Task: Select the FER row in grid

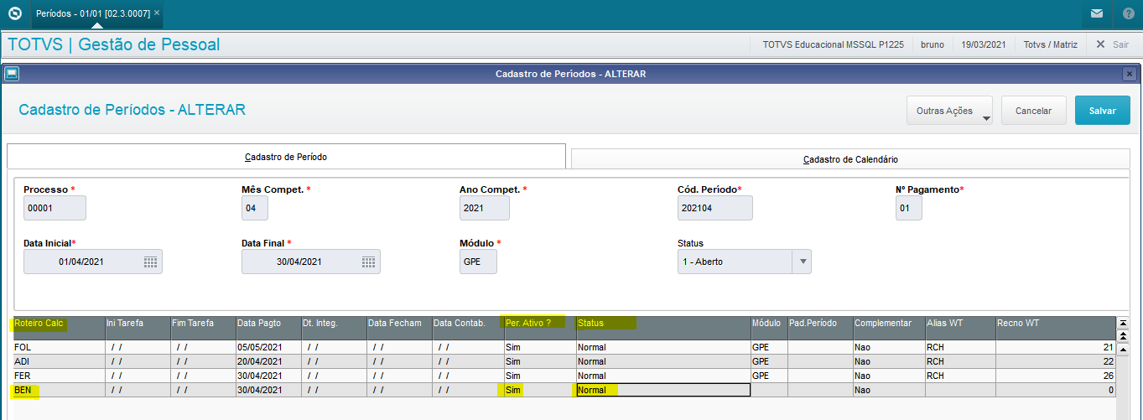Action: click(564, 376)
